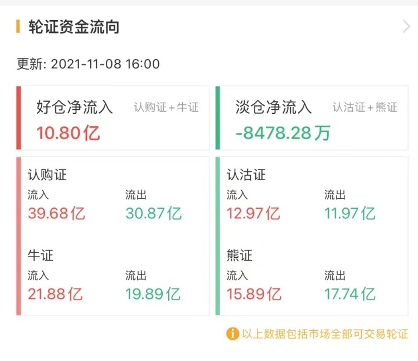This screenshot has height=361, width=418.
Task: Tap 熊证 outflow 17.74亿
Action: [350, 293]
